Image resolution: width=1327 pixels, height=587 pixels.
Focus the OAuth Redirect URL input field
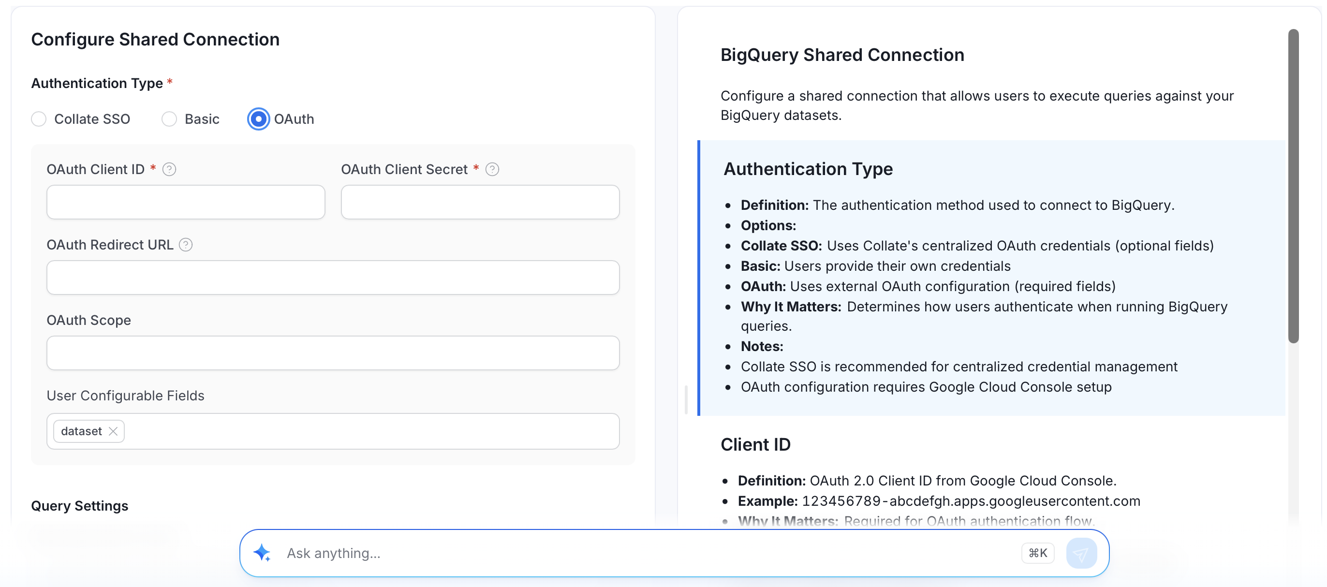tap(333, 278)
